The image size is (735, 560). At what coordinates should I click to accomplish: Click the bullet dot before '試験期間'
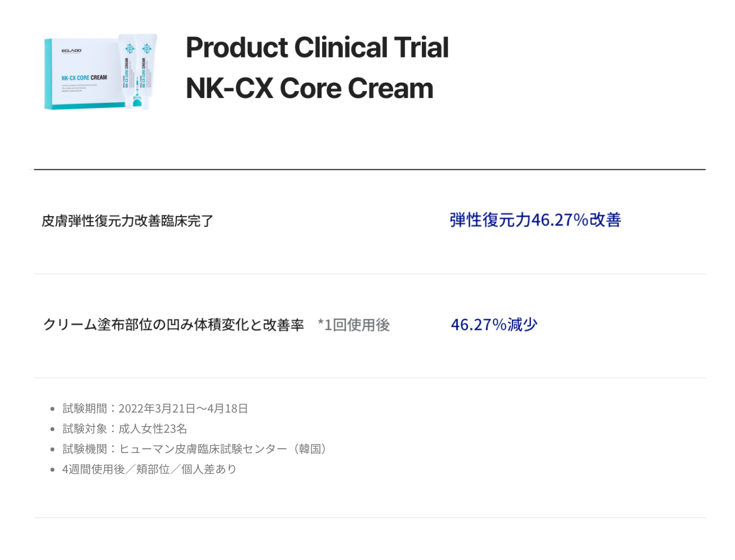coord(52,409)
